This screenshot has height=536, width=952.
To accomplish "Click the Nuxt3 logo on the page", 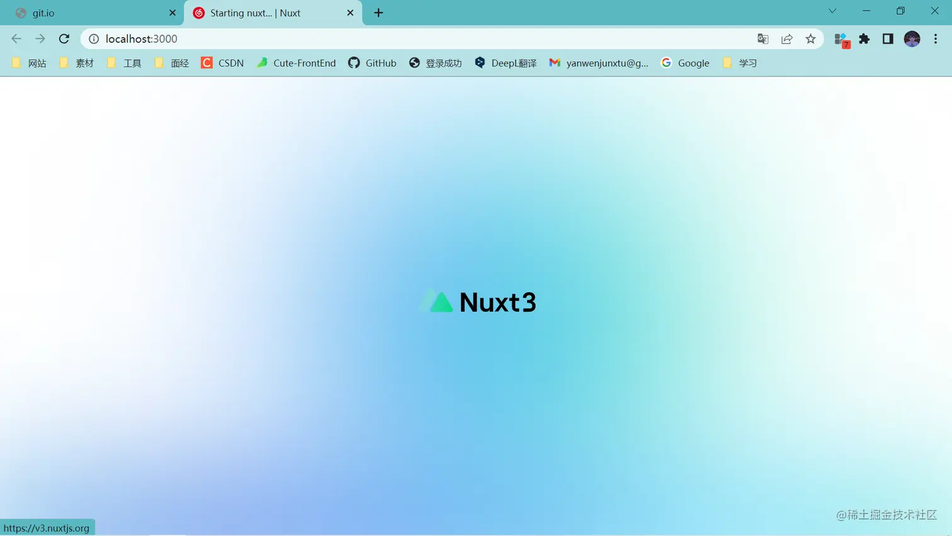I will (478, 302).
